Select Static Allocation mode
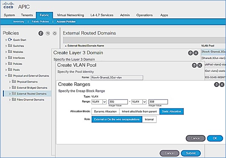Viewport: 226px width, 158px height. point(171,112)
